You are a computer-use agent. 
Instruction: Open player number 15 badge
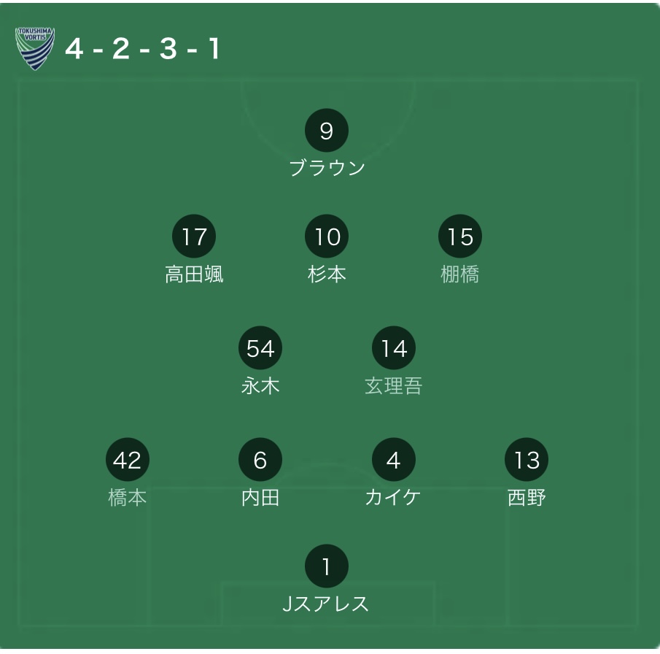pos(460,236)
